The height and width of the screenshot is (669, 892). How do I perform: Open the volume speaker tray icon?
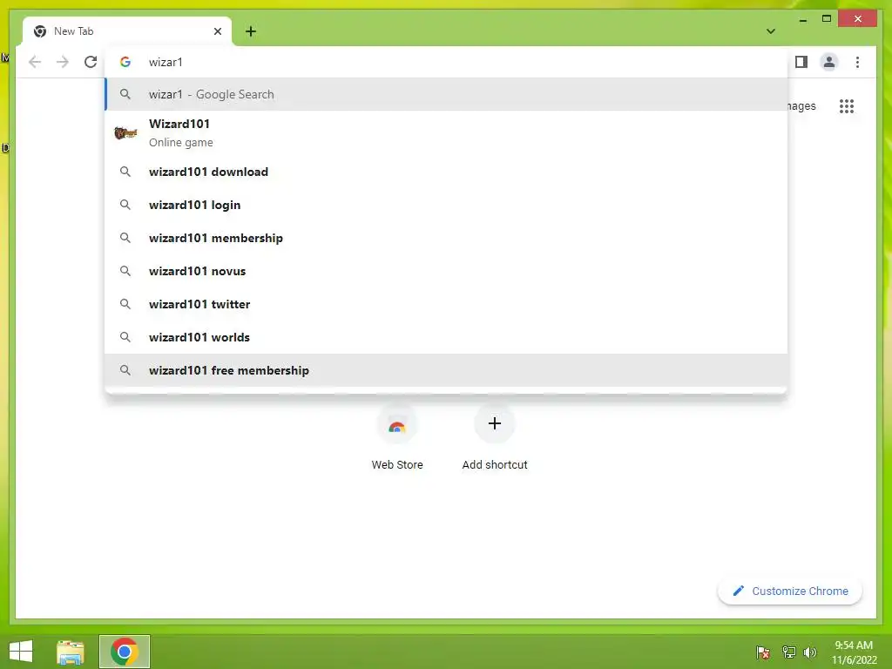click(x=810, y=652)
